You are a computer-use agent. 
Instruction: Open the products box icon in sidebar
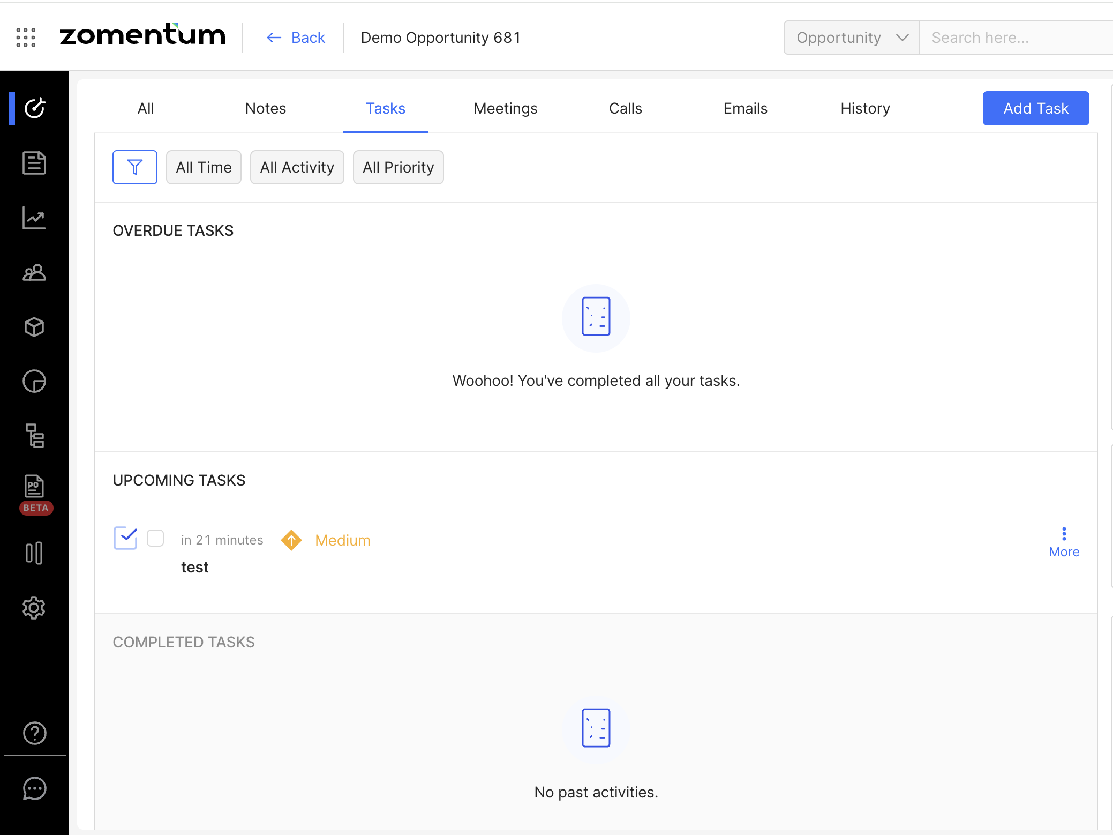(34, 327)
